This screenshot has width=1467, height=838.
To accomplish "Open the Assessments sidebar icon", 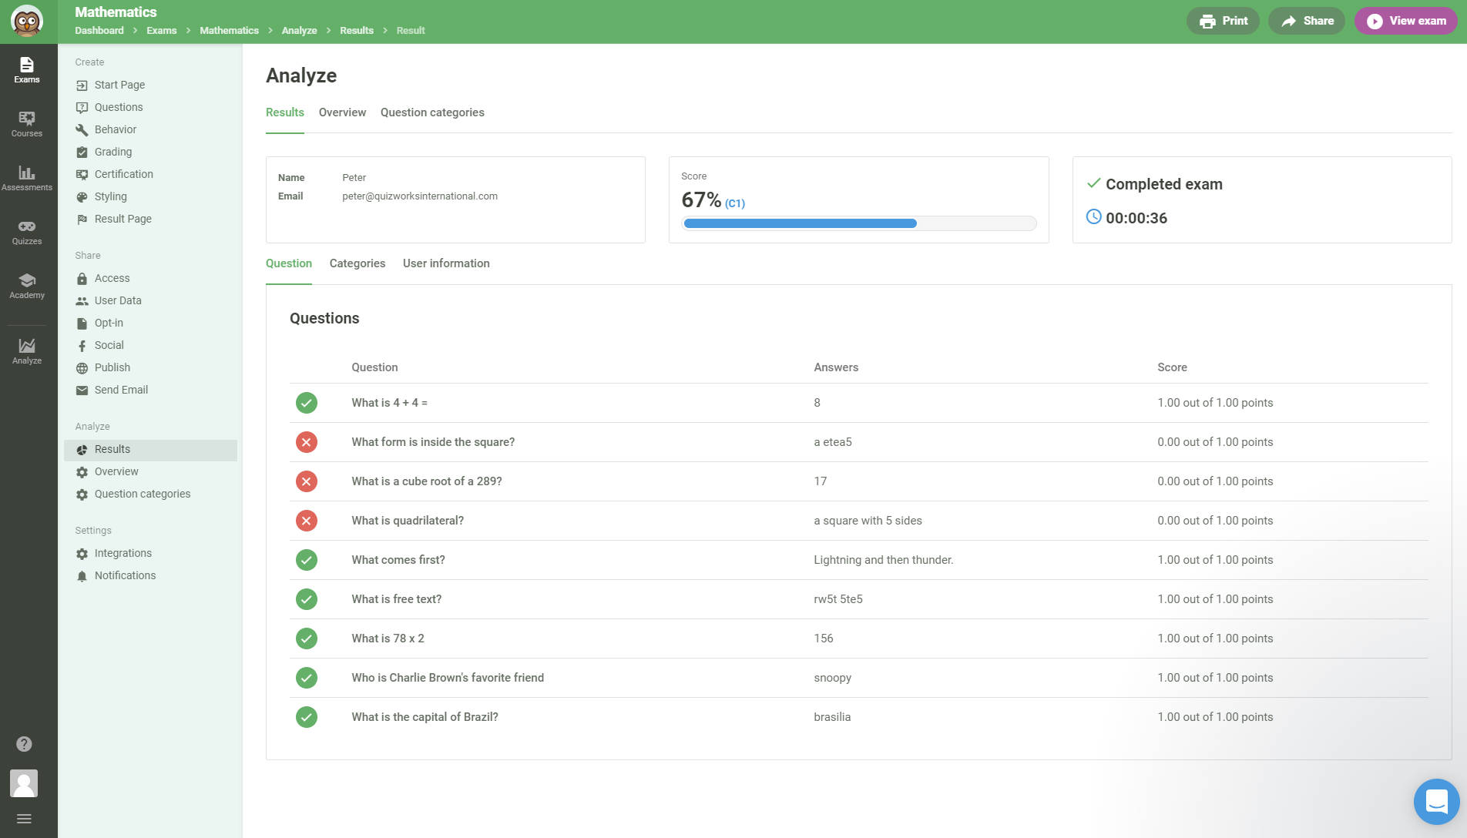I will pyautogui.click(x=27, y=177).
